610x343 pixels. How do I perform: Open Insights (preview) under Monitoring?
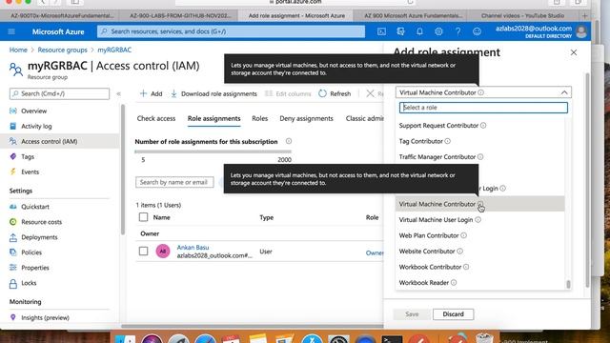click(x=45, y=317)
